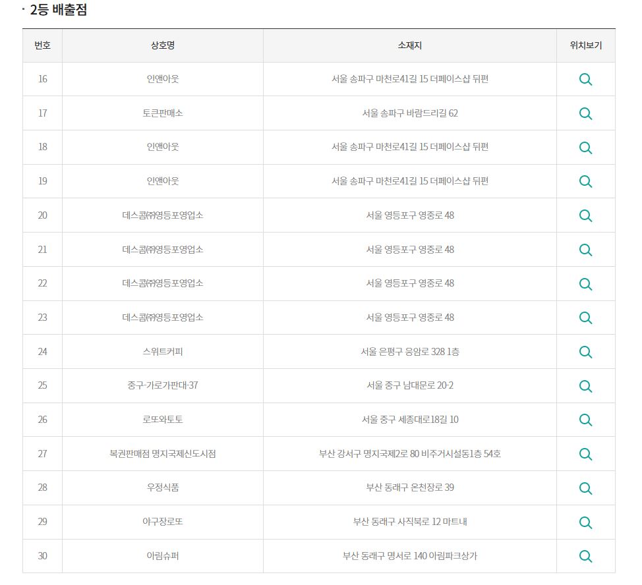Click address 서울 은평구 응암로 328 1층

410,351
